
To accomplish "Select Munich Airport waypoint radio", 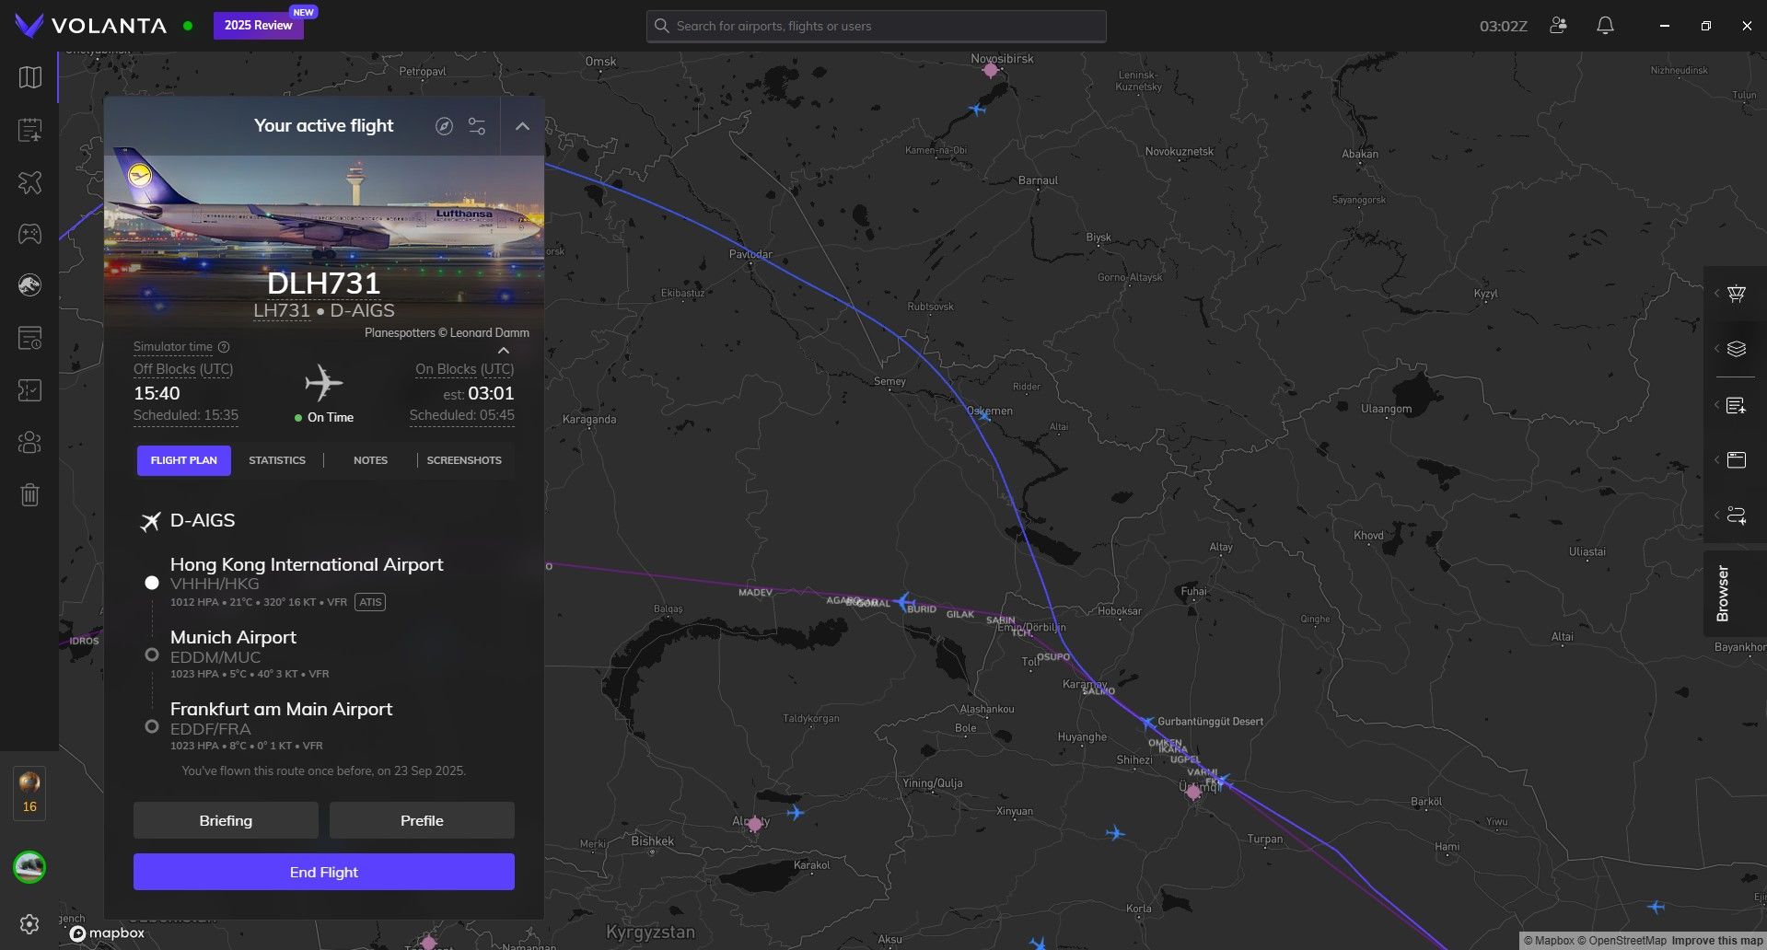I will click(x=152, y=655).
